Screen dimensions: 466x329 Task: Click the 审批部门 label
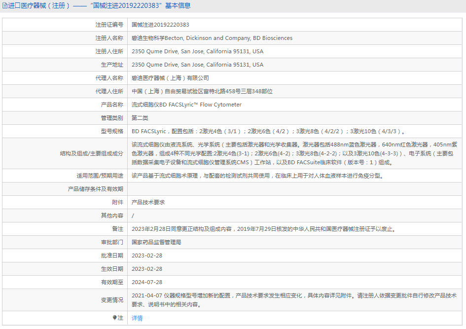click(112, 242)
